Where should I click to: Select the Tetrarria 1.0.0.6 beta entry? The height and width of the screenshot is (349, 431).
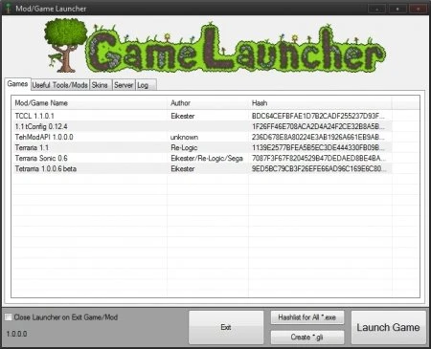(202, 168)
